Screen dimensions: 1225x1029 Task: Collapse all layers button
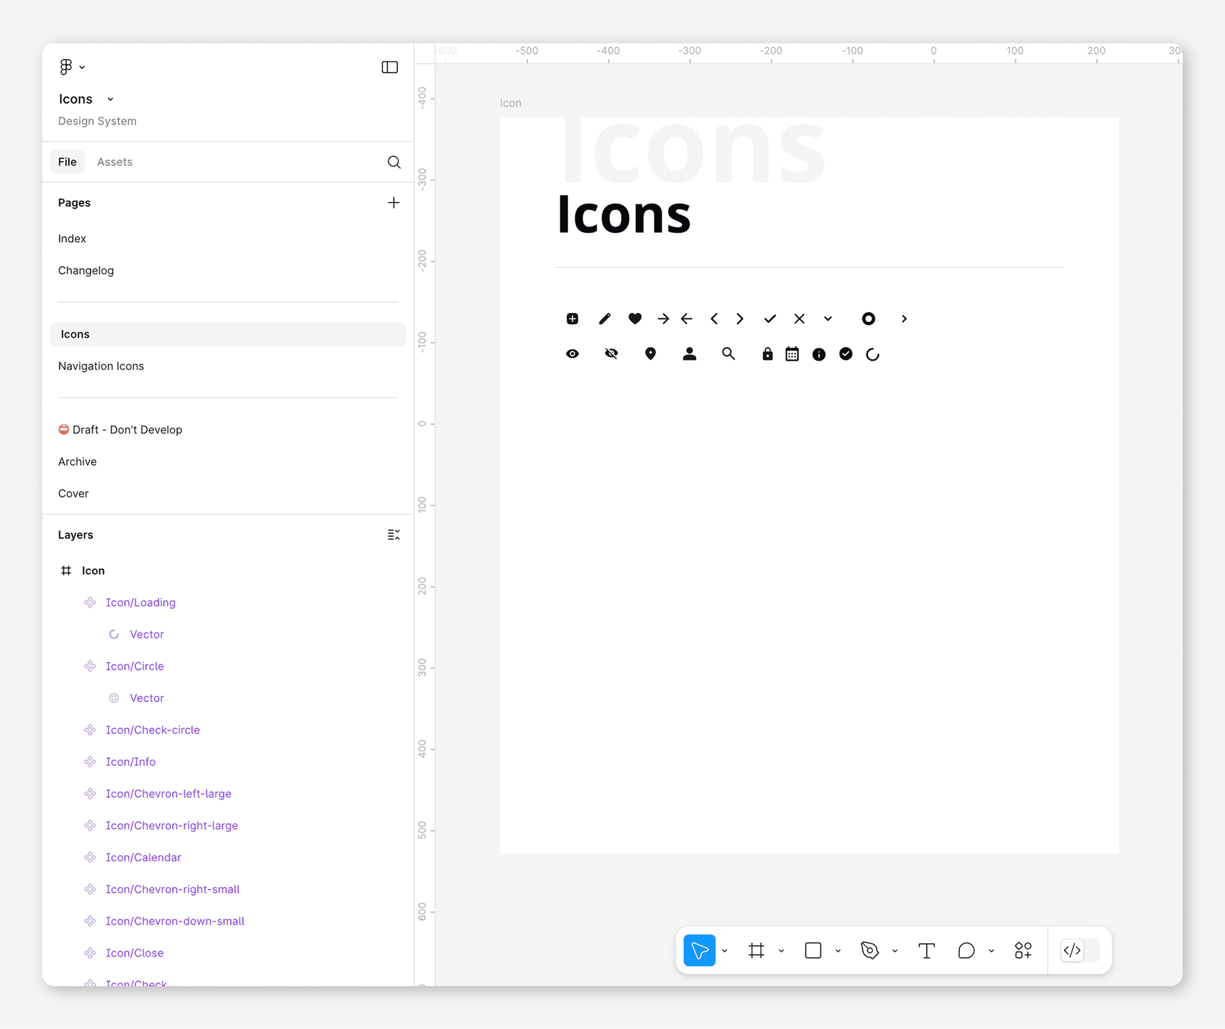pos(393,535)
